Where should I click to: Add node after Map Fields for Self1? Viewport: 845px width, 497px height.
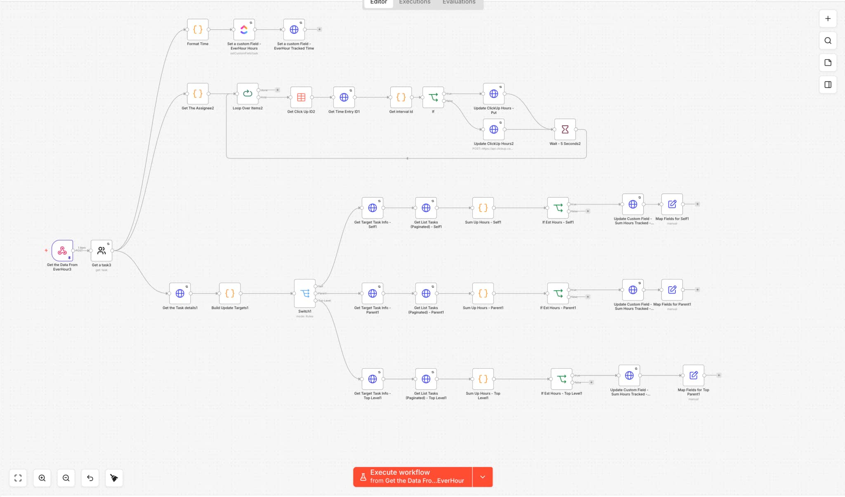click(697, 204)
